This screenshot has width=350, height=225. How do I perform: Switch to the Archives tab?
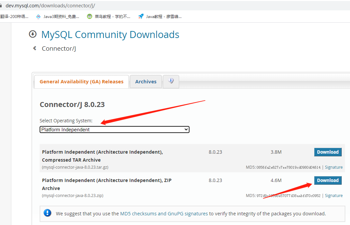[x=146, y=82]
